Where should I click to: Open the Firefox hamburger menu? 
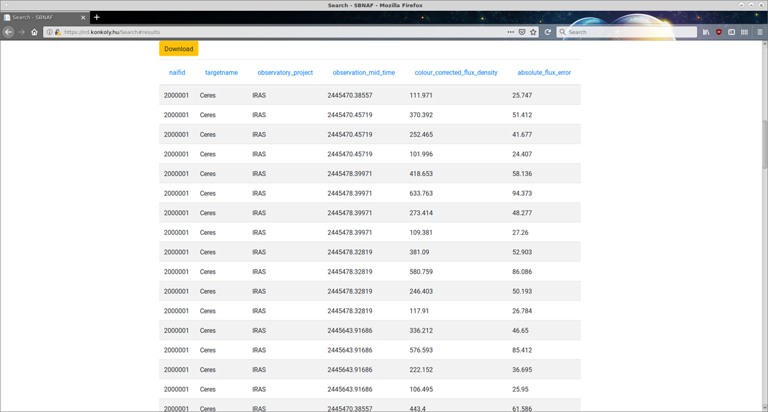[x=760, y=32]
